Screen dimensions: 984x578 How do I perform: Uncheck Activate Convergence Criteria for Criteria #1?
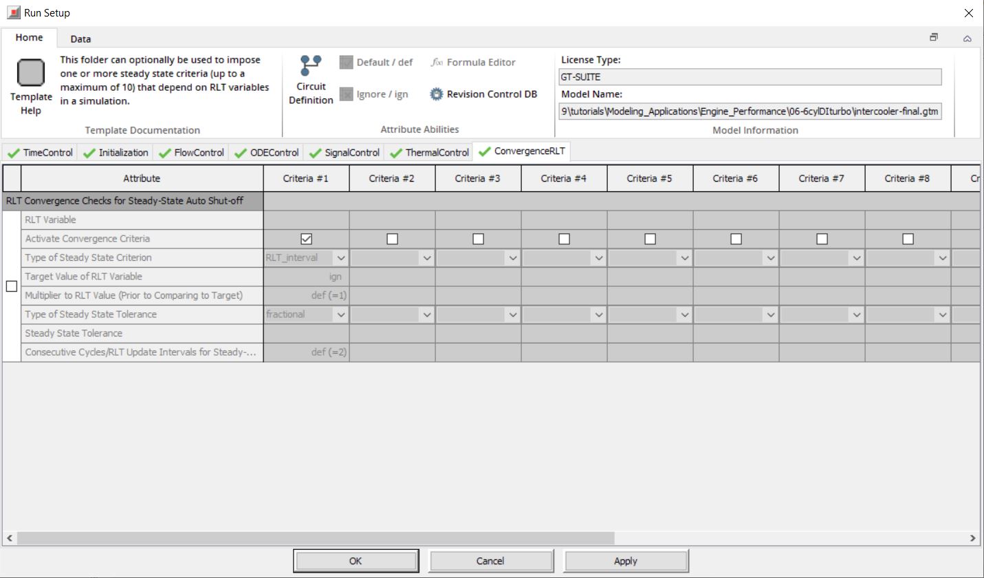coord(305,238)
